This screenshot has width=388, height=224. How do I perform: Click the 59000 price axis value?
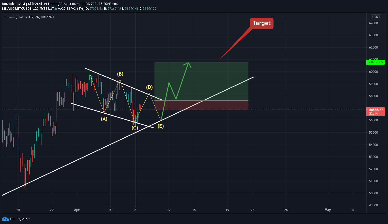point(373,84)
